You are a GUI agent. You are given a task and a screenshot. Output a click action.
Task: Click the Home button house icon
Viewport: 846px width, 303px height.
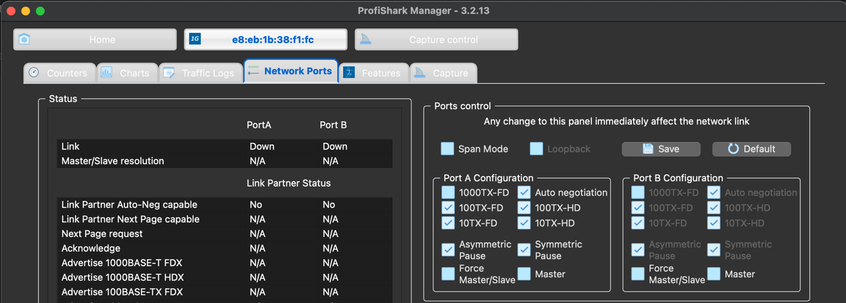click(x=24, y=40)
